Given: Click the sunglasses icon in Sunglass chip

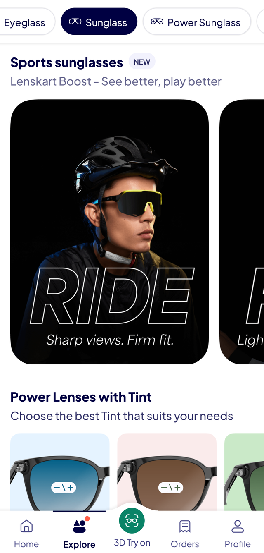Looking at the screenshot, I should (x=75, y=22).
